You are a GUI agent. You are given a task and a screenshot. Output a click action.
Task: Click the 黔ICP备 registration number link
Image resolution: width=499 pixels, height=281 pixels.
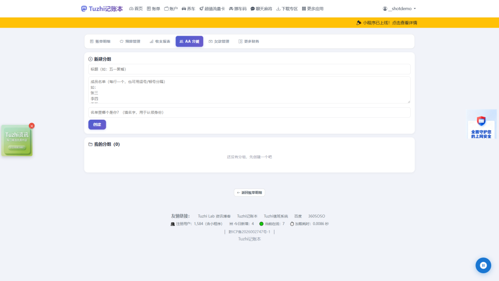coord(249,232)
